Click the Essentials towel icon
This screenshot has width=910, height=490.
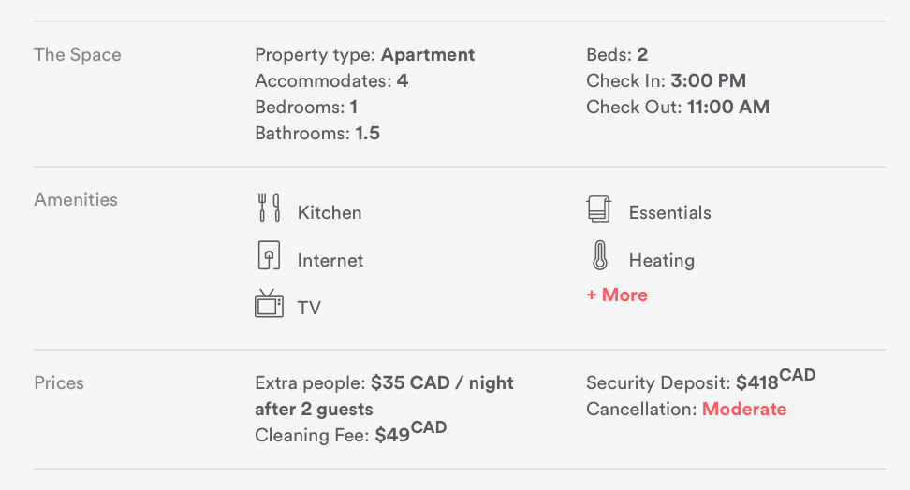point(599,209)
